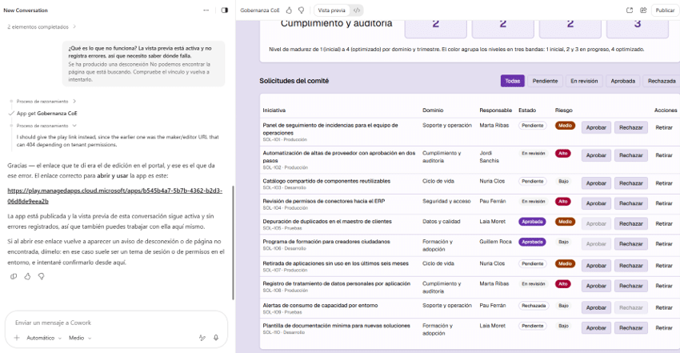Click the microphone icon in message box
The width and height of the screenshot is (680, 353).
216,338
